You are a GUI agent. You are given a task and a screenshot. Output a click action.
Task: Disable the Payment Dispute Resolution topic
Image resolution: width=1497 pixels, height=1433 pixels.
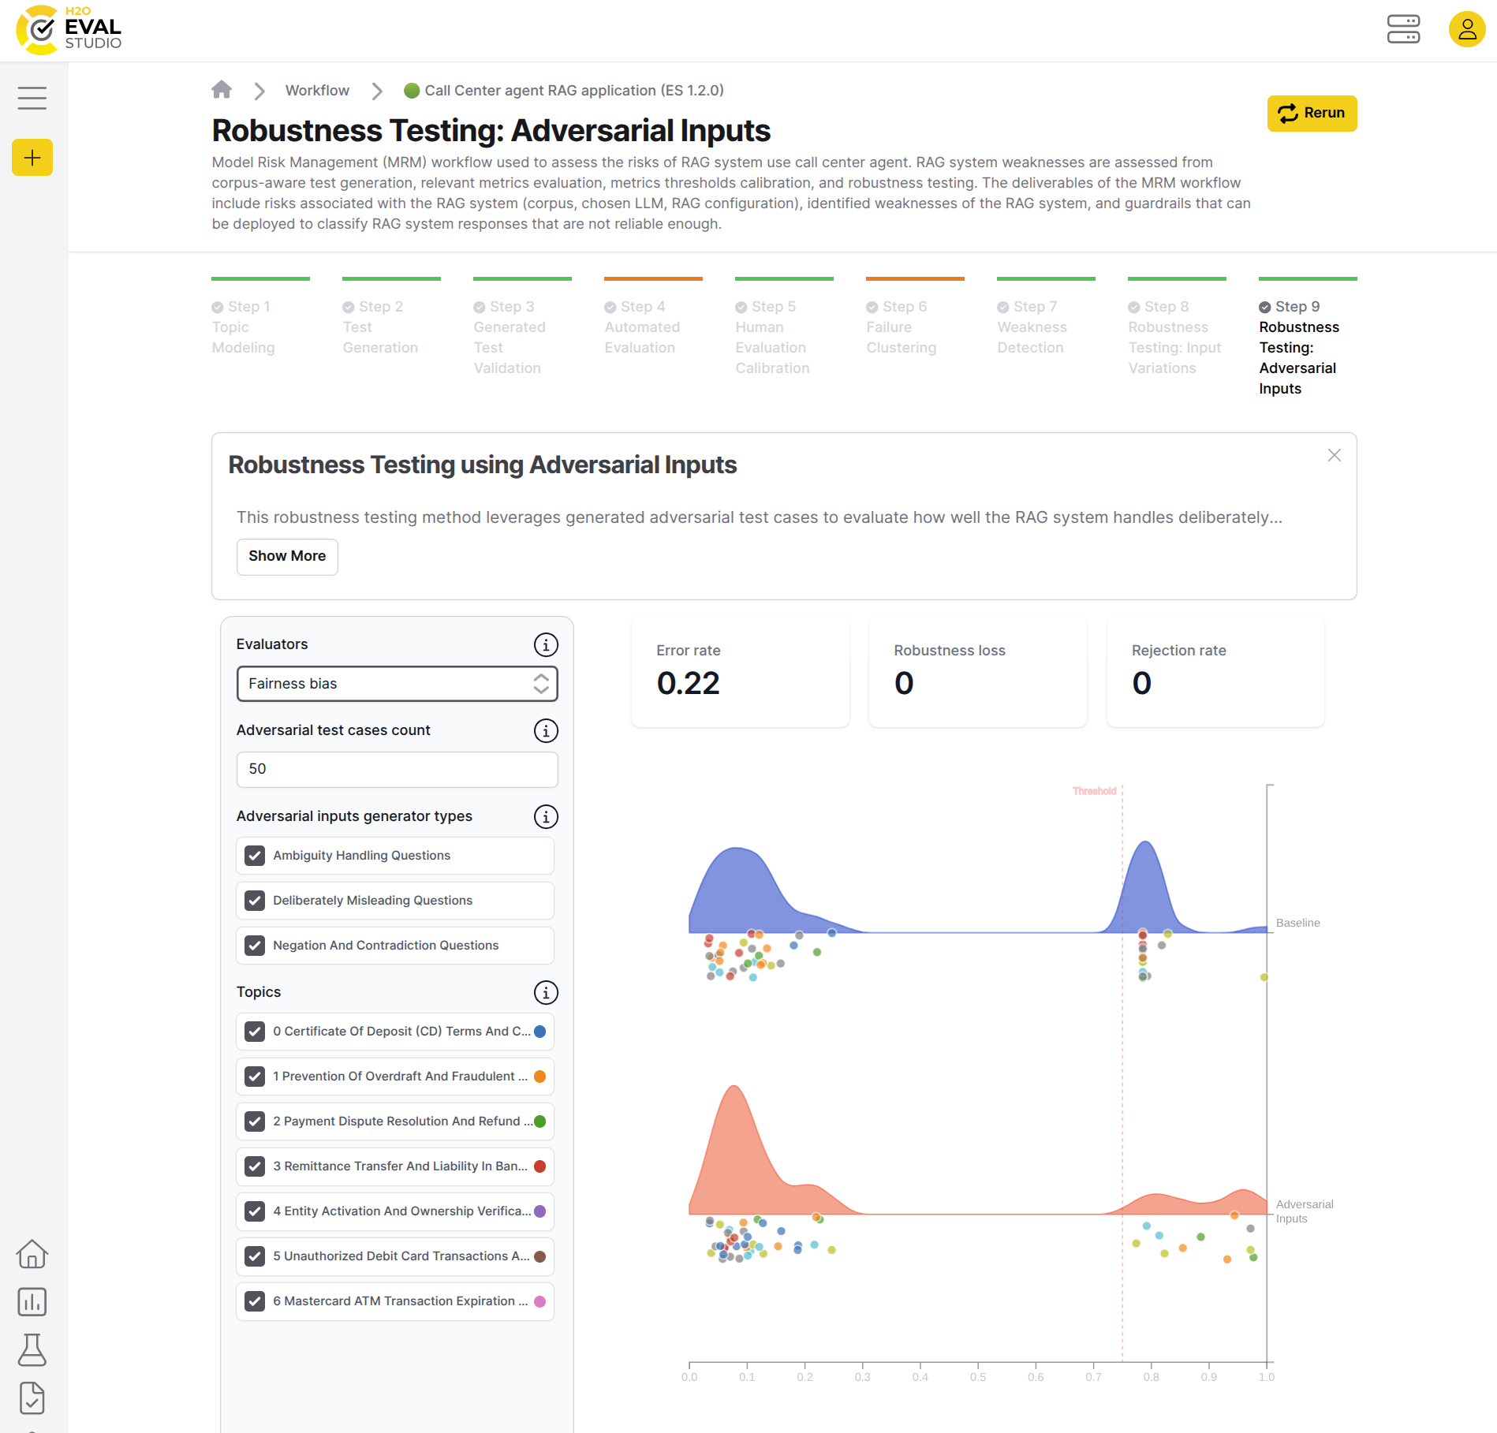255,1121
